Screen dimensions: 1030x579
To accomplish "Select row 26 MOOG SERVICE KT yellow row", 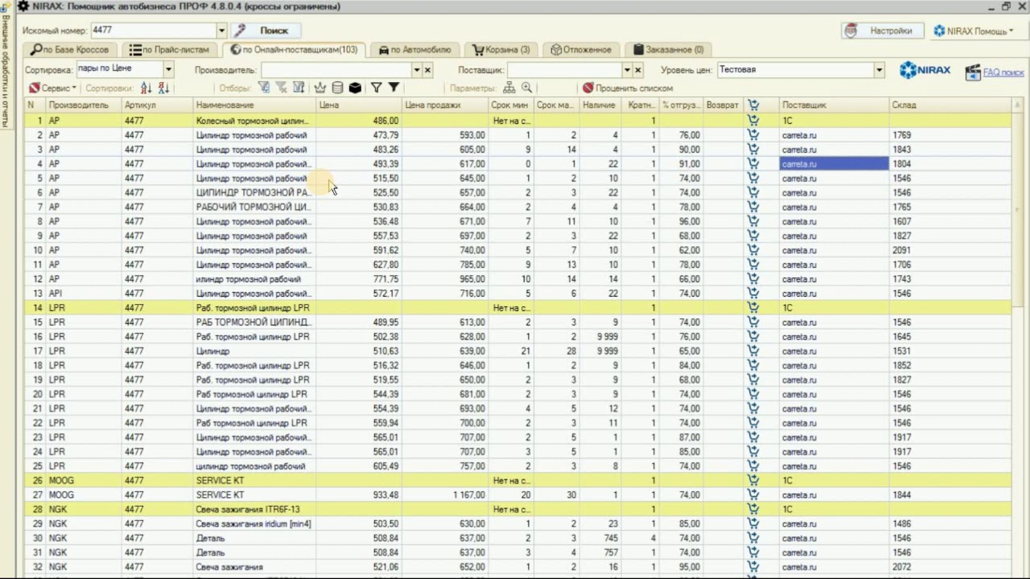I will point(518,480).
